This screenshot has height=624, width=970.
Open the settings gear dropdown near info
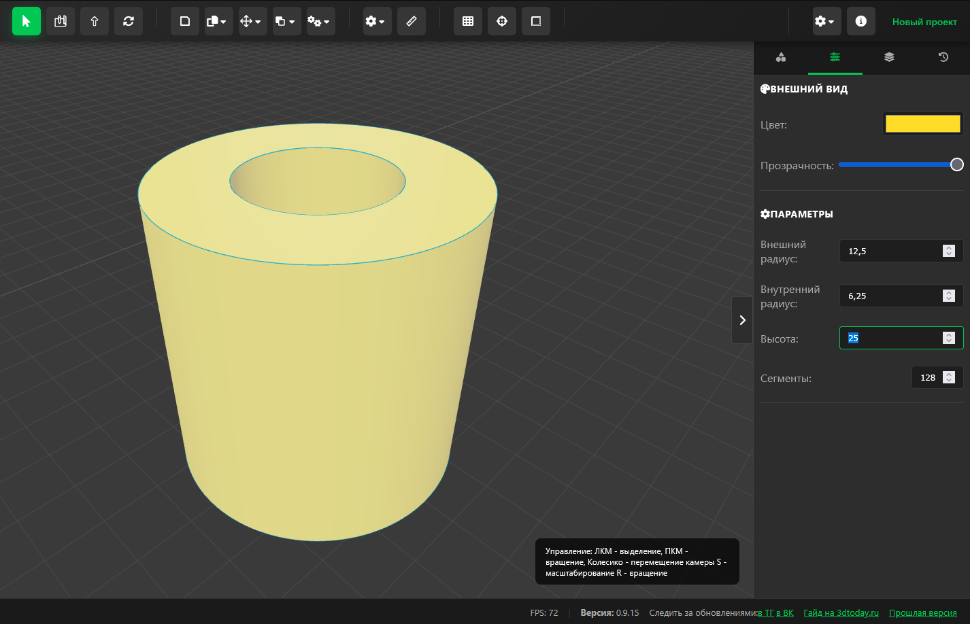coord(827,21)
